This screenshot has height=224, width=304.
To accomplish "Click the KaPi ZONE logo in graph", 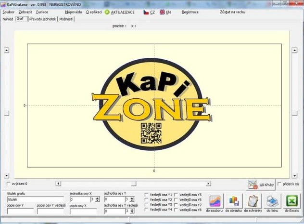I will click(x=152, y=104).
